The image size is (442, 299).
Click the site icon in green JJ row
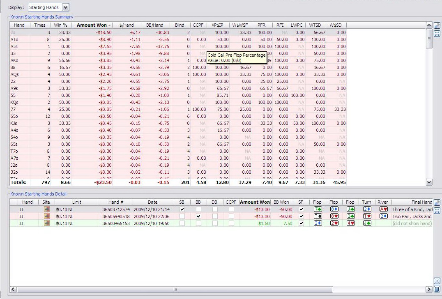[x=46, y=223]
